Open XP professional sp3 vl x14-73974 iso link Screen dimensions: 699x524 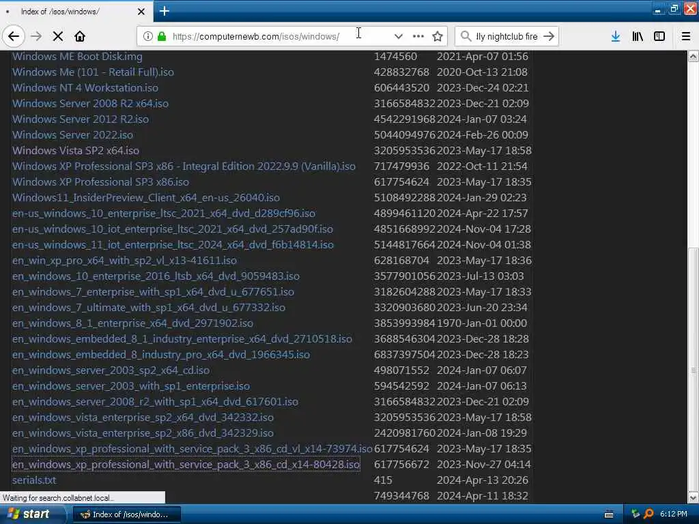[192, 449]
